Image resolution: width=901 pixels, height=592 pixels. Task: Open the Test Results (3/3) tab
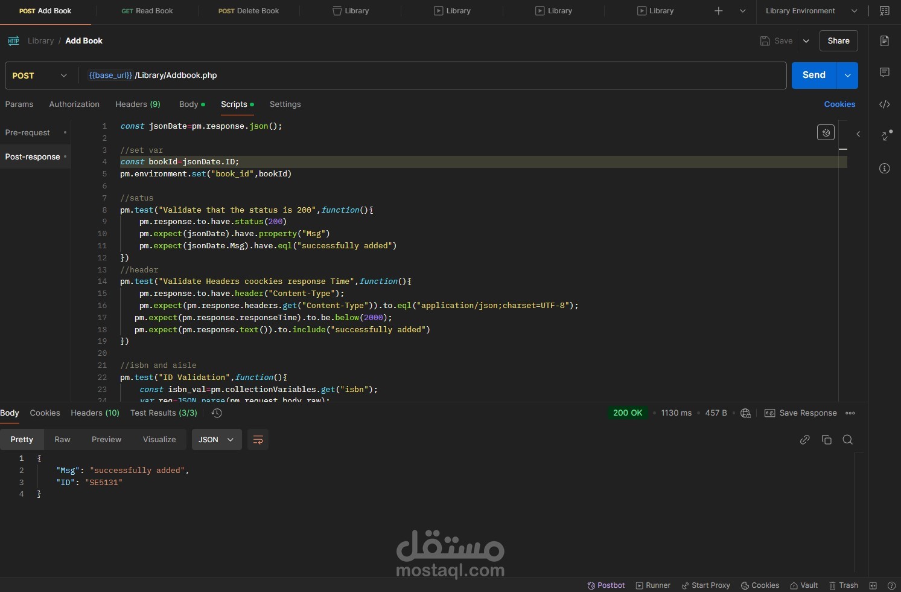164,413
